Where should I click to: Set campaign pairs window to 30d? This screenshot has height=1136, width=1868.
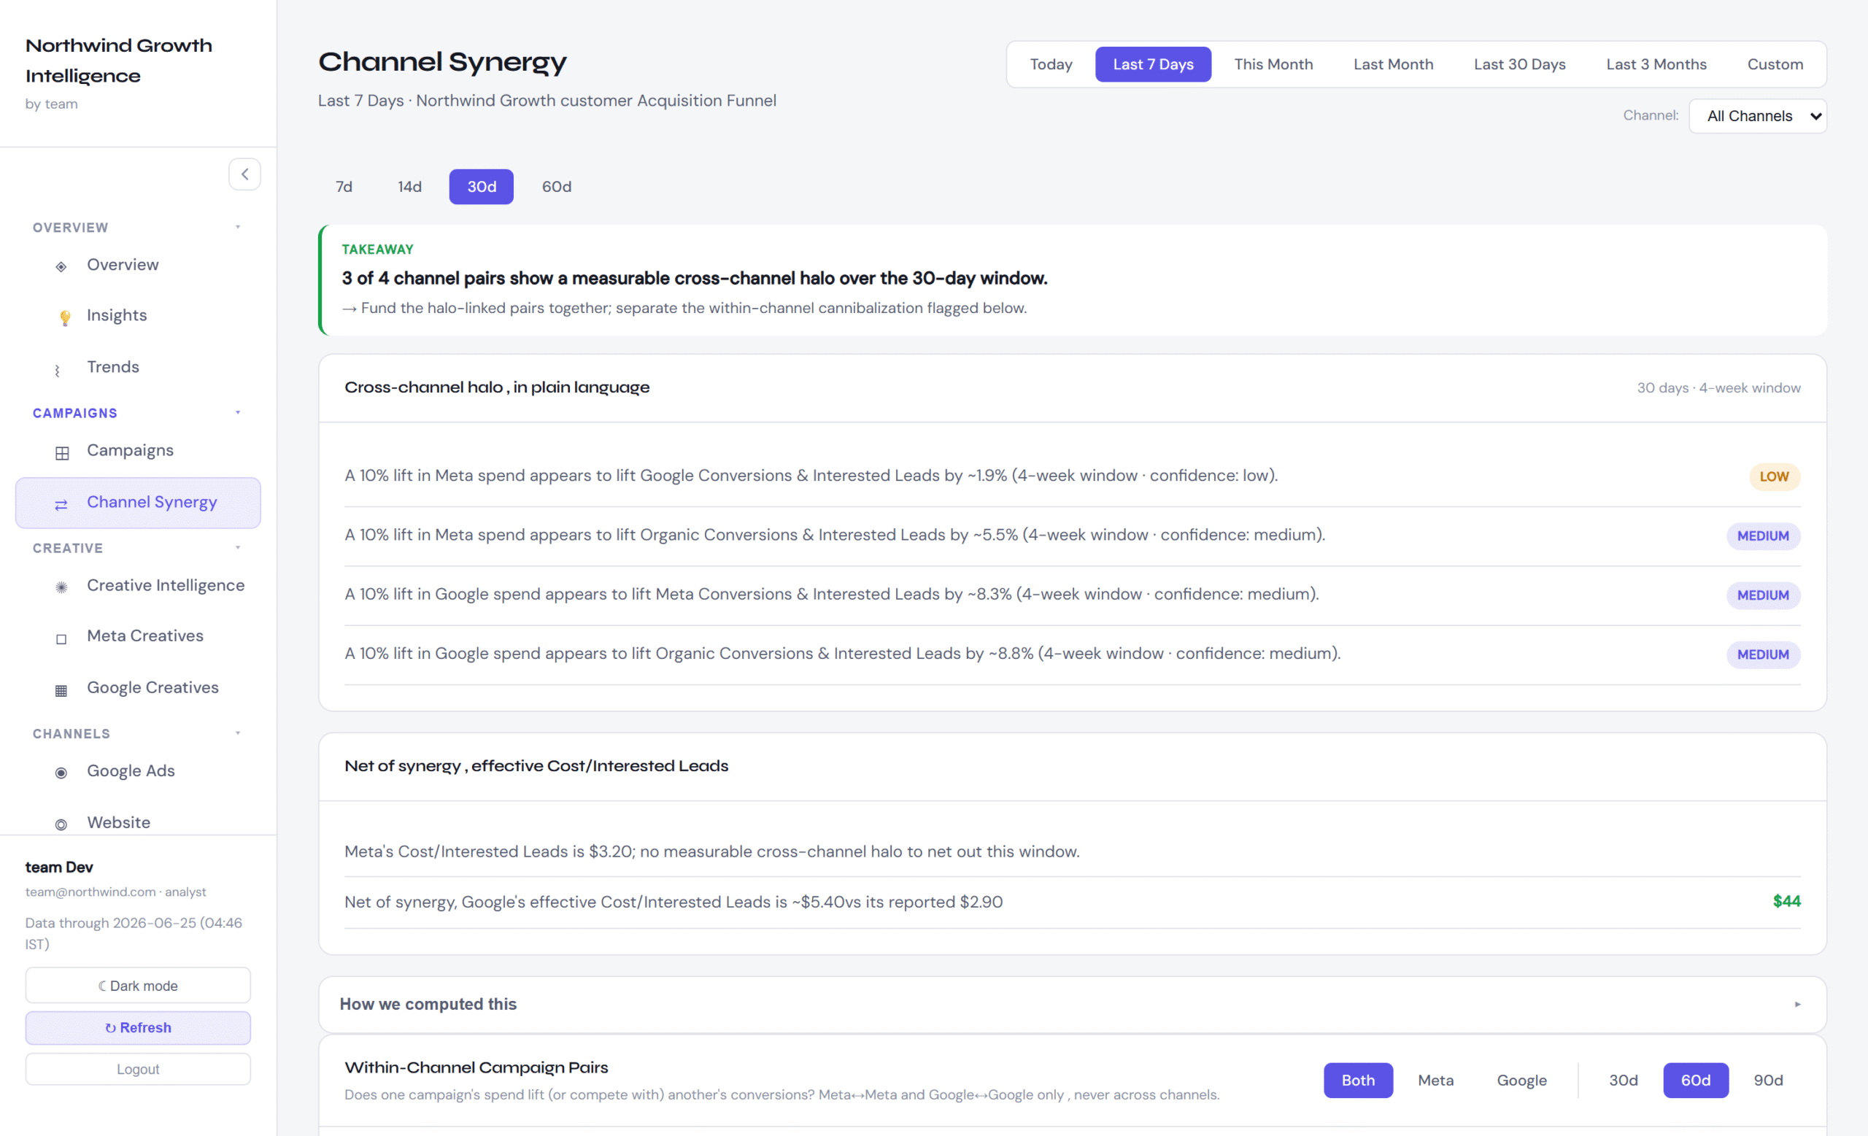pos(1623,1080)
